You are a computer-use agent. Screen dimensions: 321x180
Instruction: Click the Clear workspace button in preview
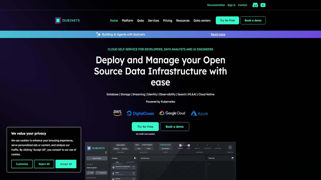pos(137,145)
